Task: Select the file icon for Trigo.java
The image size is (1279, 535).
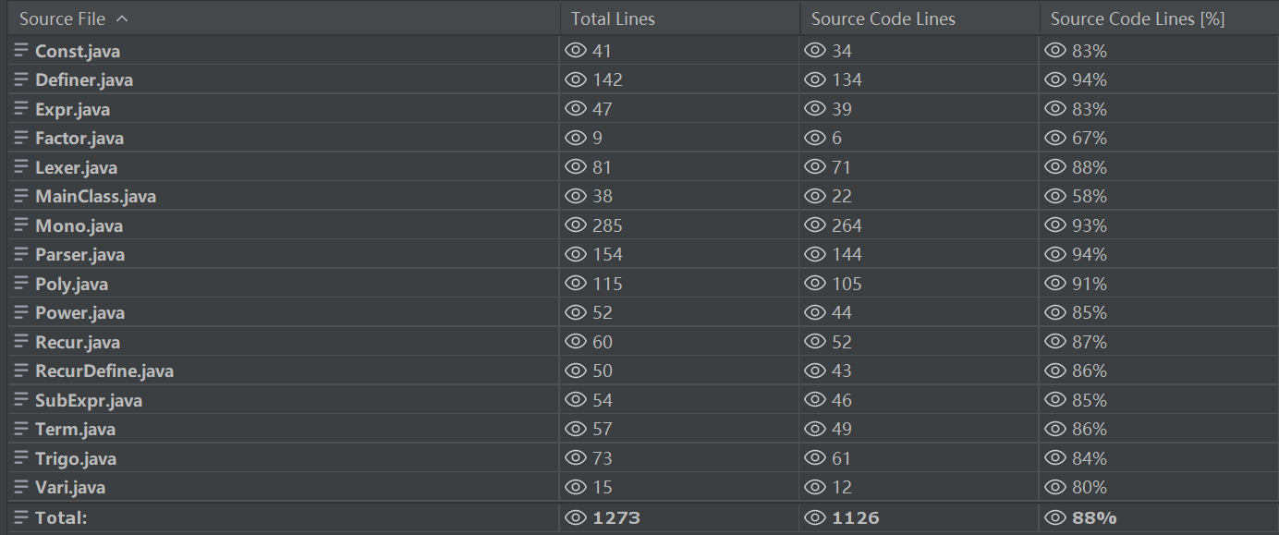Action: [19, 457]
